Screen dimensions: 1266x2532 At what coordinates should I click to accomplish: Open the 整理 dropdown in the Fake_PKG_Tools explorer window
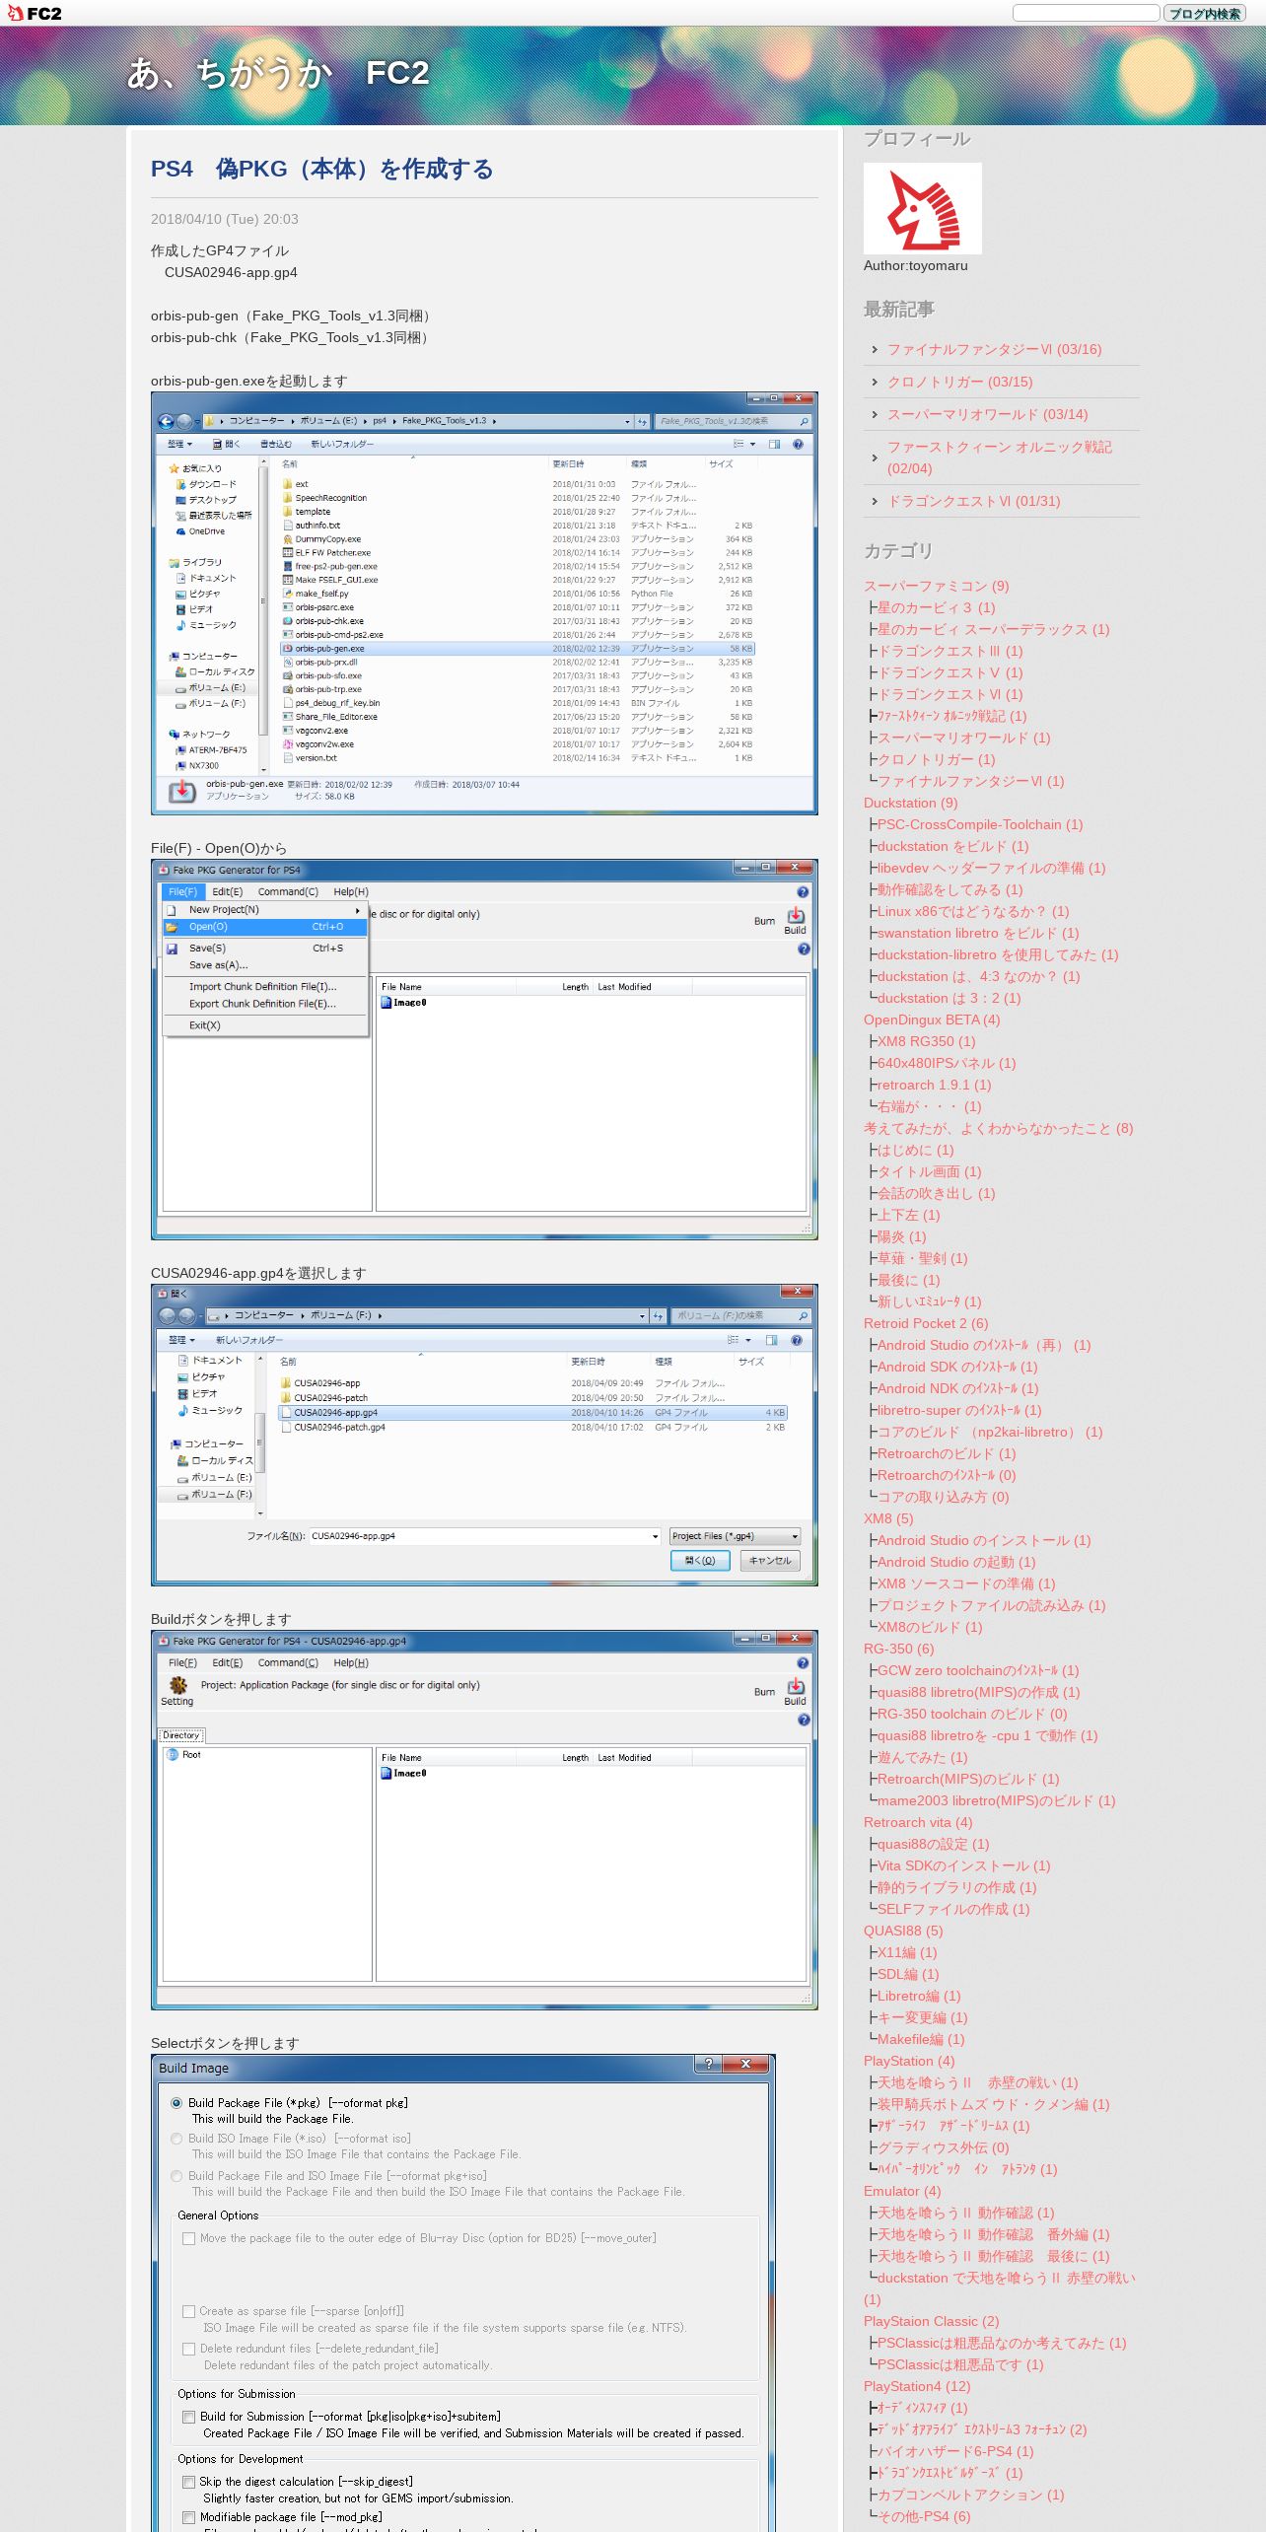pos(179,445)
